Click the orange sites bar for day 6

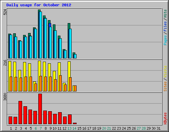coord(36,87)
